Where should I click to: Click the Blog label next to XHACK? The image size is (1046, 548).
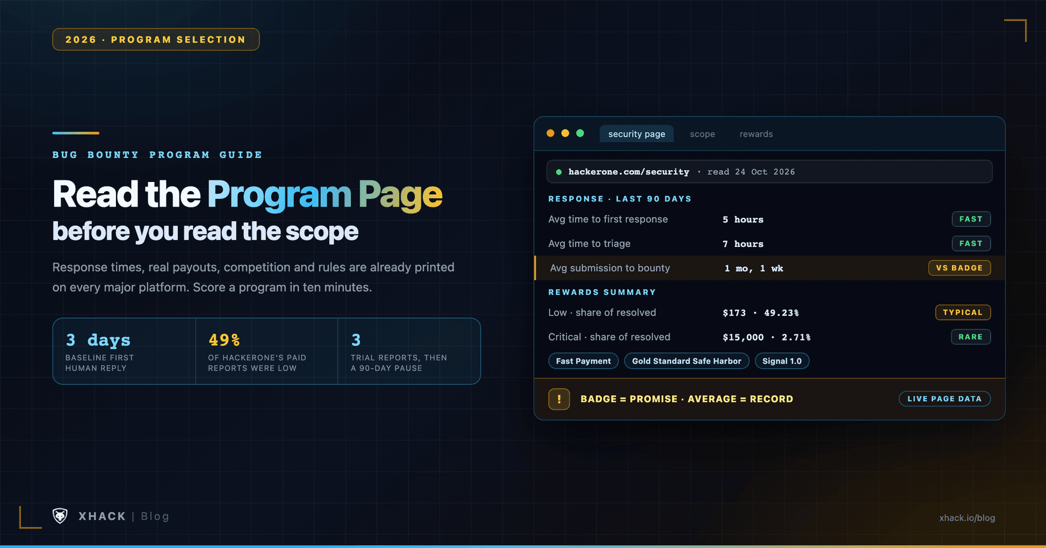(155, 516)
